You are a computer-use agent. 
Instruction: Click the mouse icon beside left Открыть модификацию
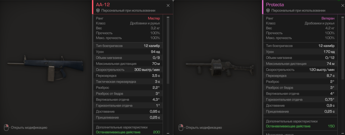(x=6, y=127)
